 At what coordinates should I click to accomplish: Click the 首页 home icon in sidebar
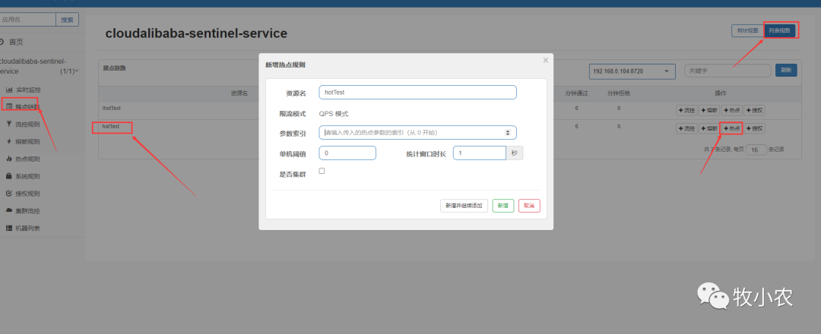click(2, 42)
